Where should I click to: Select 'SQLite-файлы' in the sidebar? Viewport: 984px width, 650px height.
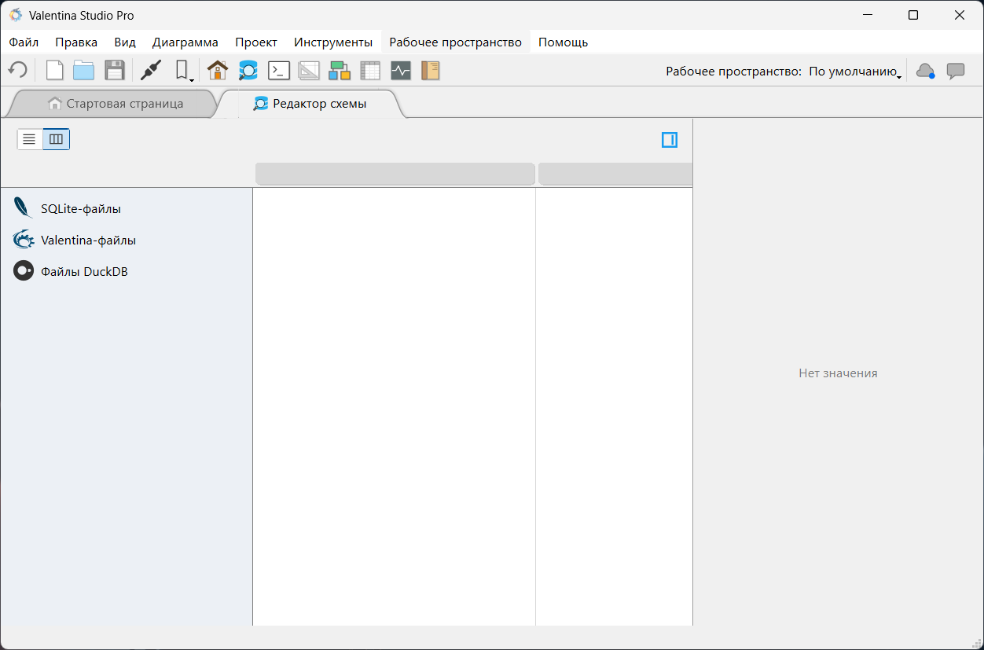[81, 209]
